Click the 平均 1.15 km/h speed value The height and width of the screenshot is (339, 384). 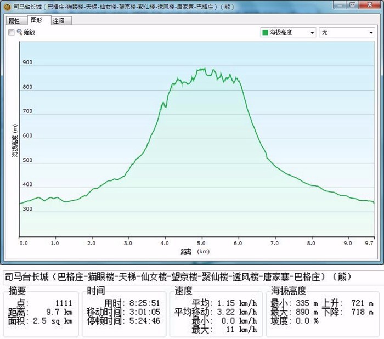237,303
